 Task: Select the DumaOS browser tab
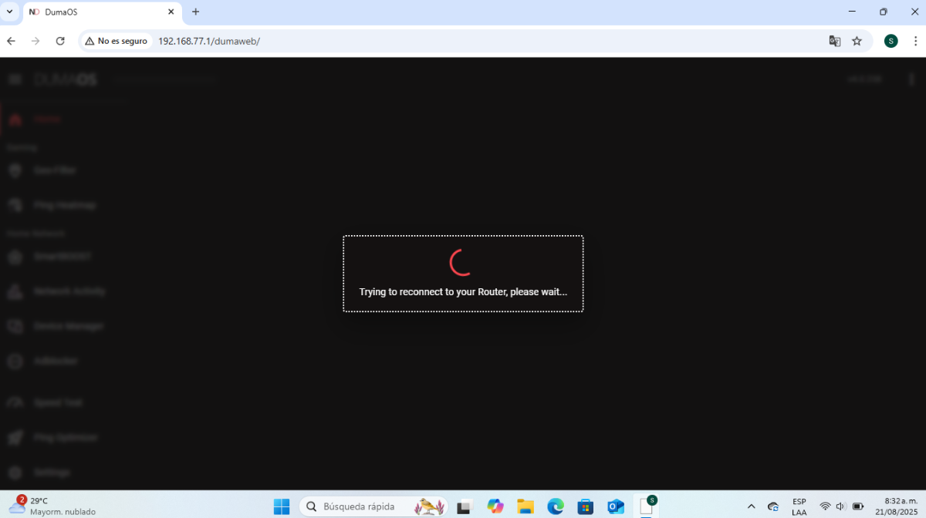coord(102,12)
